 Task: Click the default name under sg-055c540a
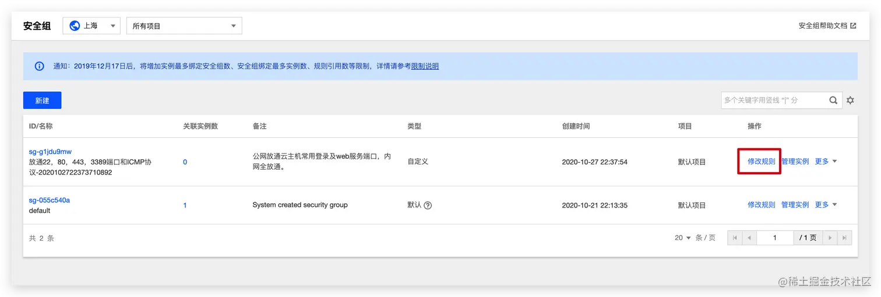pyautogui.click(x=40, y=210)
